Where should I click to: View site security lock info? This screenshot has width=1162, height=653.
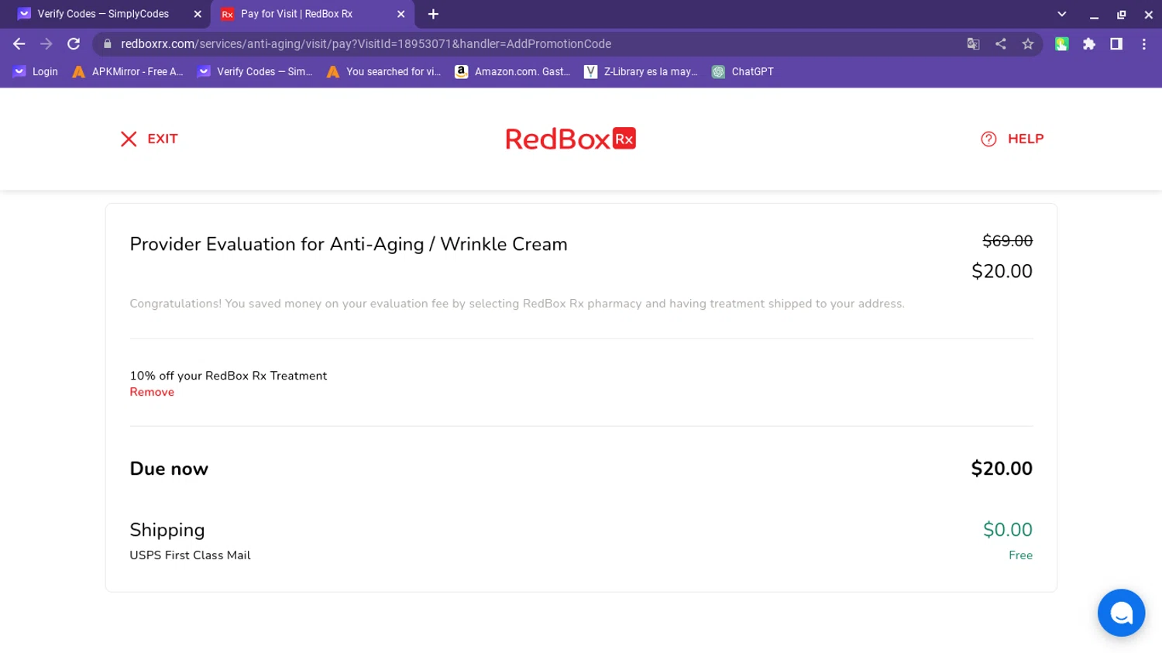coord(108,44)
